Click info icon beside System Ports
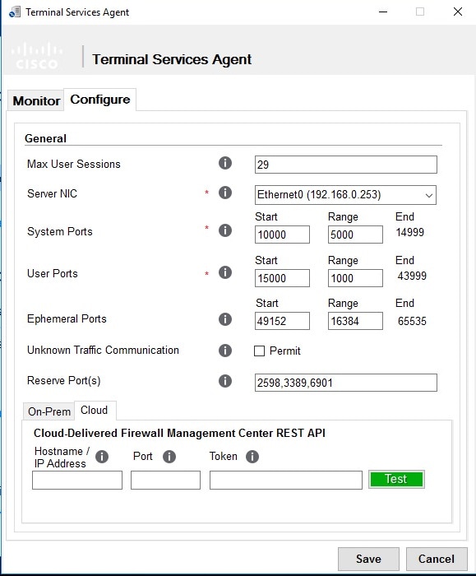Image resolution: width=476 pixels, height=576 pixels. click(x=225, y=230)
